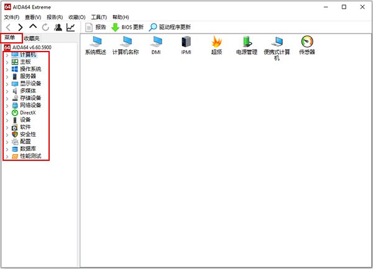Open the DMI computer icon
373x269 pixels.
(x=156, y=42)
